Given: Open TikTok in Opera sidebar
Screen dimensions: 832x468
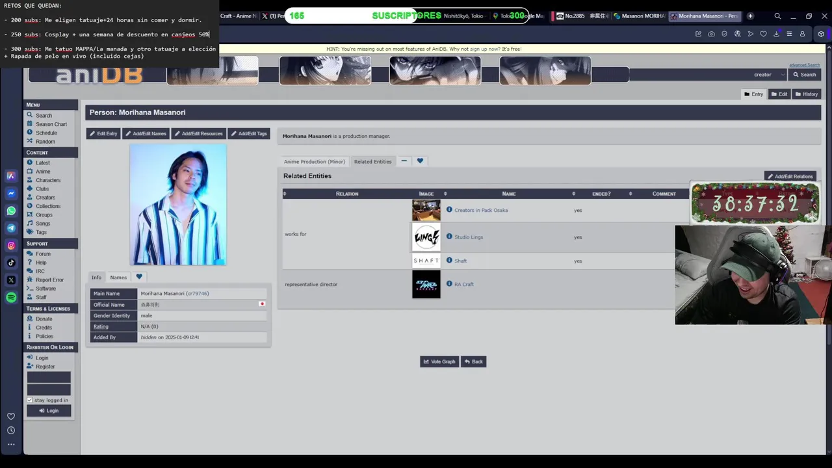Looking at the screenshot, I should pyautogui.click(x=11, y=263).
